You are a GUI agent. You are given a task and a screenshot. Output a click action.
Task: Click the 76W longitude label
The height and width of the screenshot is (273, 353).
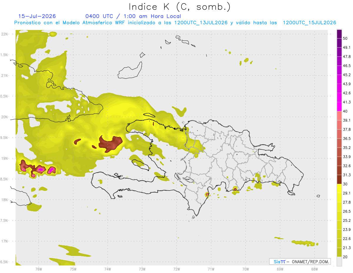point(39,269)
